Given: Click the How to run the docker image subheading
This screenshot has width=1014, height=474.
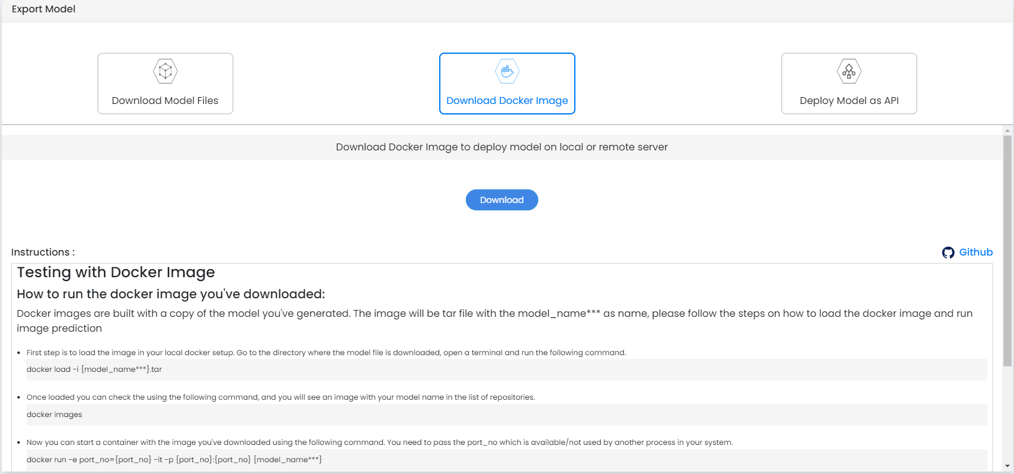Looking at the screenshot, I should (171, 294).
